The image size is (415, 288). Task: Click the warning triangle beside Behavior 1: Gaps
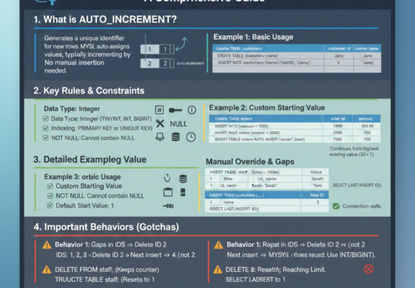[47, 245]
